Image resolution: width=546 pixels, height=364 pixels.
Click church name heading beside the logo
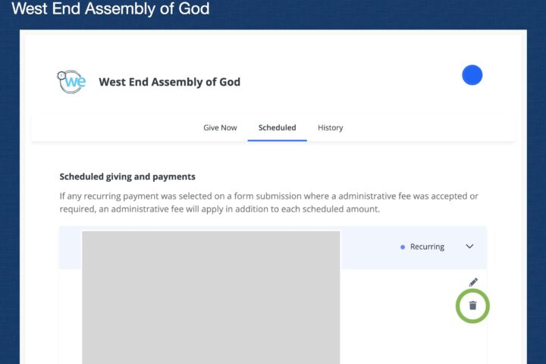click(169, 82)
